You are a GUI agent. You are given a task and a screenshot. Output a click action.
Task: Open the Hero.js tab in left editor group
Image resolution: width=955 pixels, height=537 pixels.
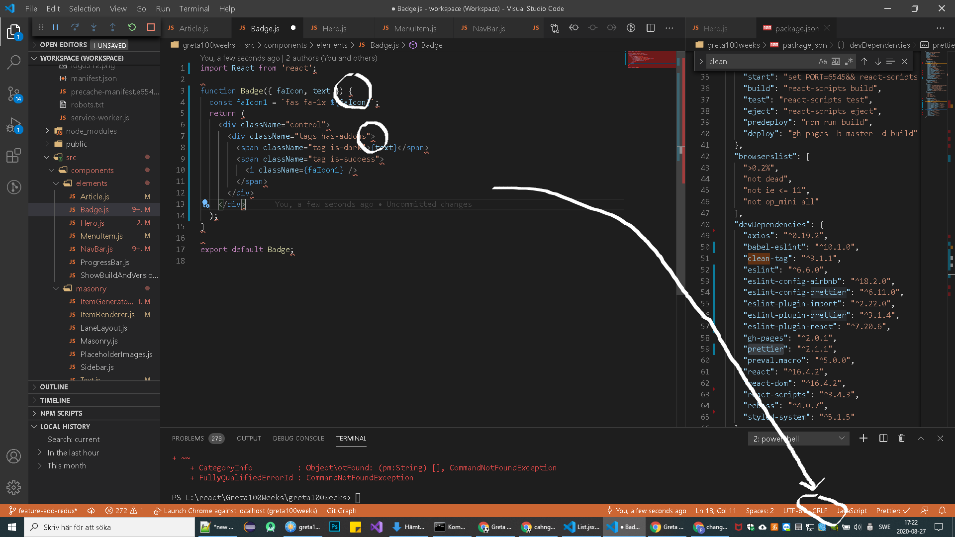pyautogui.click(x=334, y=28)
